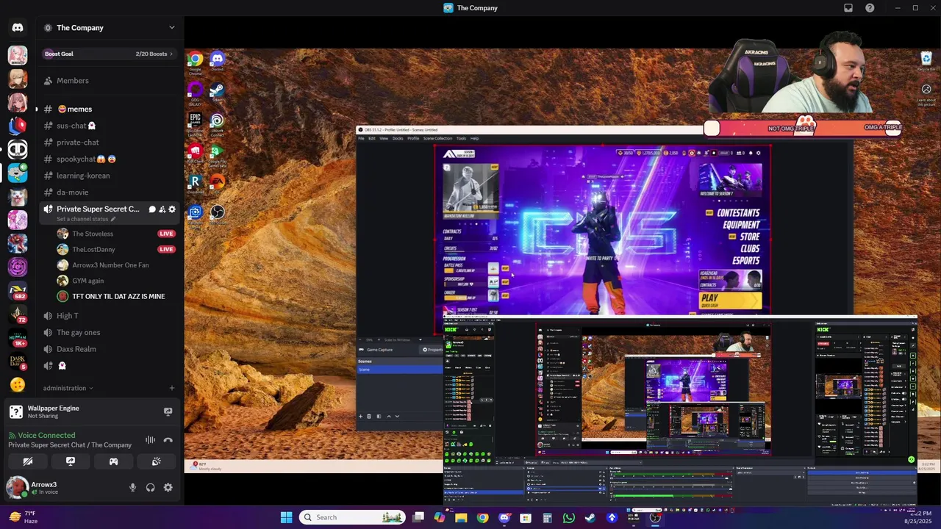Open Task View from taskbar

pos(418,517)
